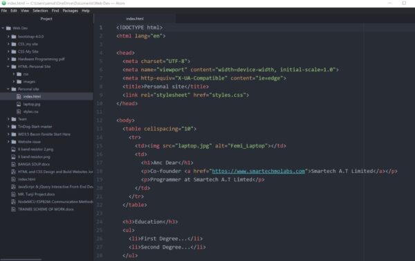Viewport: 415px width, 261px height.
Task: Select the index.html editor tab
Action: click(135, 19)
